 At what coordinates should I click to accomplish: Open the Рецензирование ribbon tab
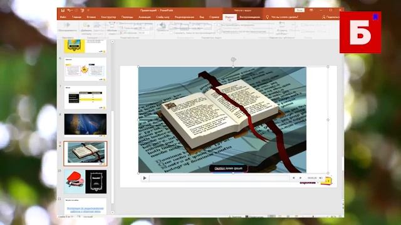184,17
